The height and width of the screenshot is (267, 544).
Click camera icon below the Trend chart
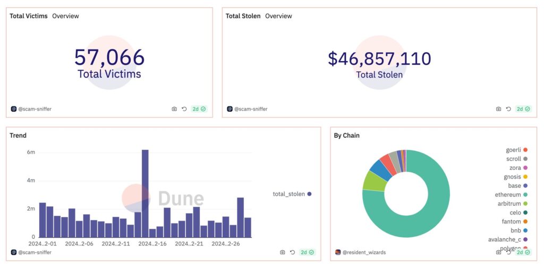coord(283,252)
